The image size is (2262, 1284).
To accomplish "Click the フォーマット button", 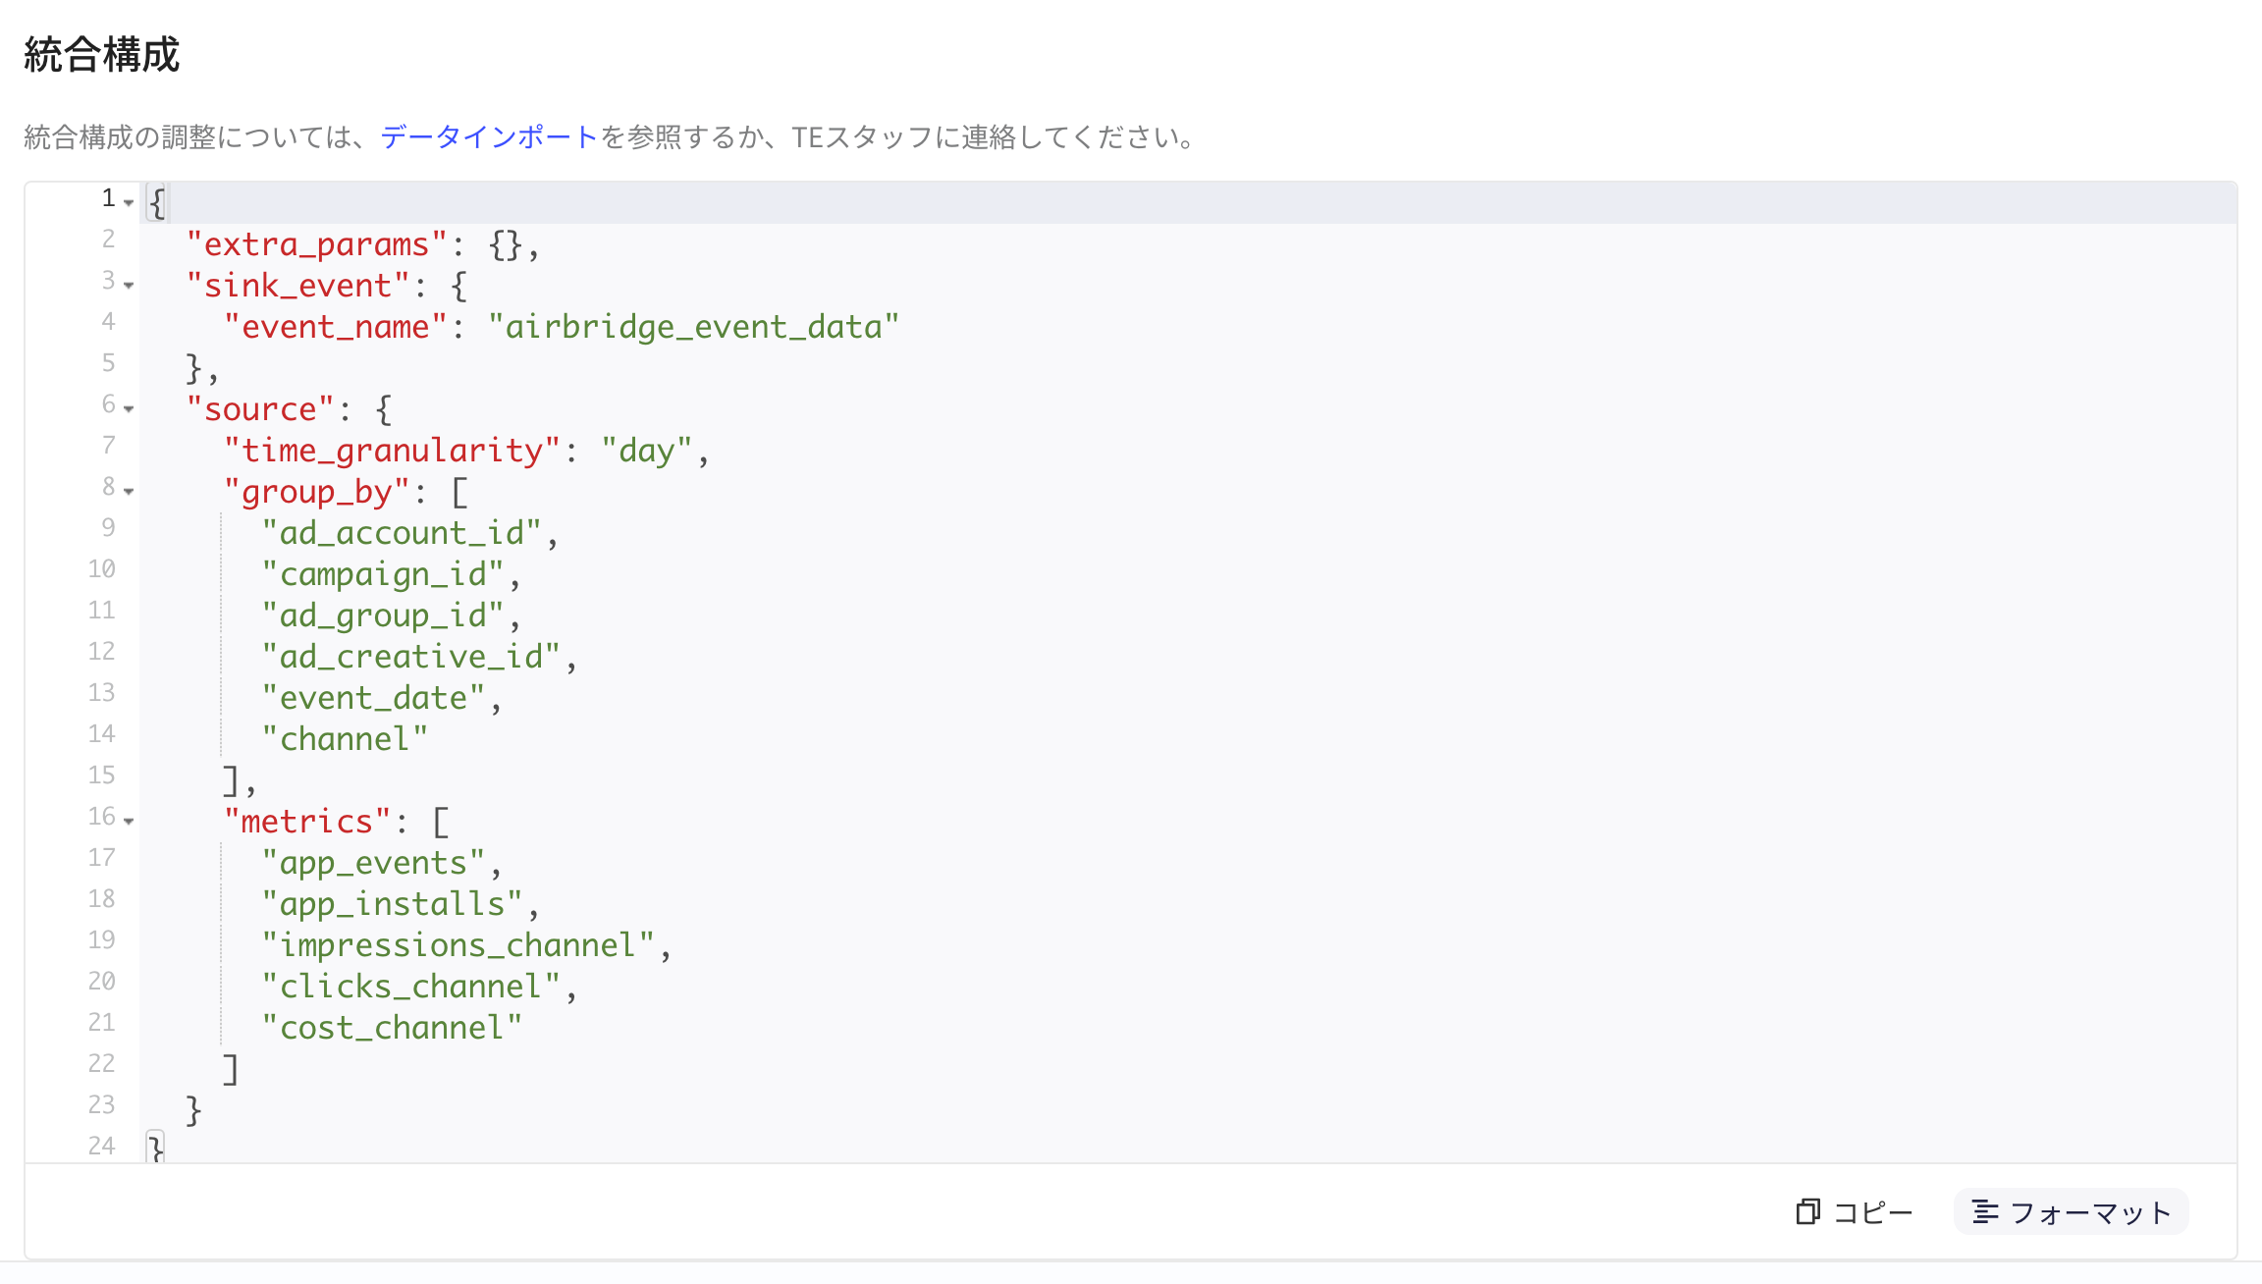I will pos(2072,1212).
